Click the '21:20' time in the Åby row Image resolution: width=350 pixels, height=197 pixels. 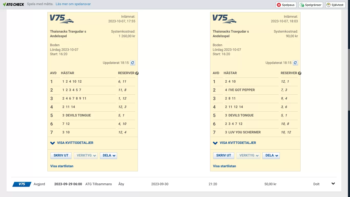213,184
